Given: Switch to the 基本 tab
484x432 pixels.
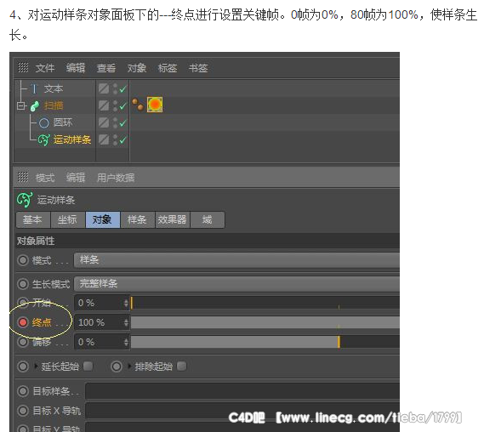Looking at the screenshot, I should pyautogui.click(x=33, y=219).
